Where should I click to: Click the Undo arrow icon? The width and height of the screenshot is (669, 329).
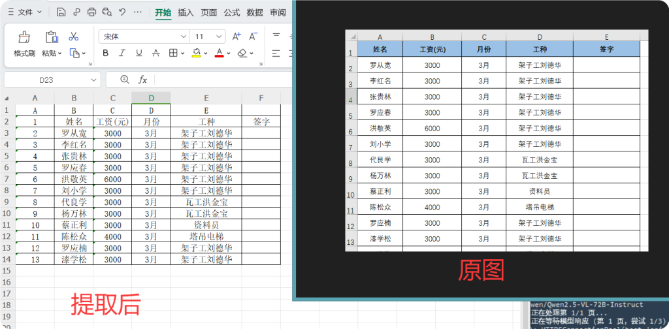(122, 12)
